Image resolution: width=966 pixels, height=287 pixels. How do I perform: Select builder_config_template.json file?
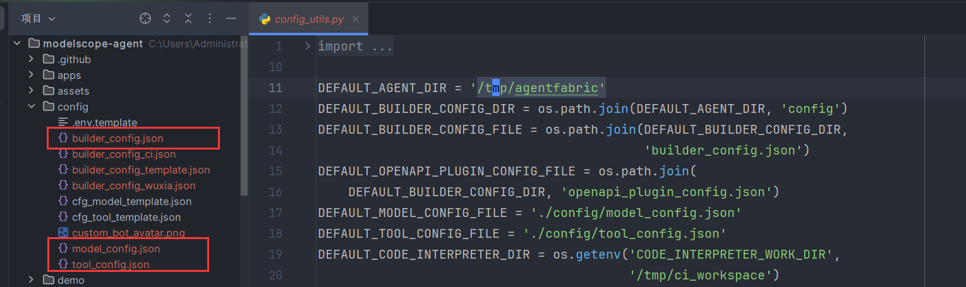pyautogui.click(x=141, y=170)
